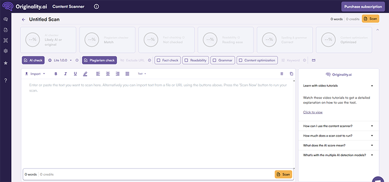Open the question mark help icon
Viewport: 389px width, 182px height.
(x=5, y=81)
